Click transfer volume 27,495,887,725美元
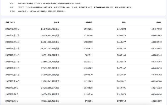The width and height of the screenshot is (167, 105). point(50,68)
